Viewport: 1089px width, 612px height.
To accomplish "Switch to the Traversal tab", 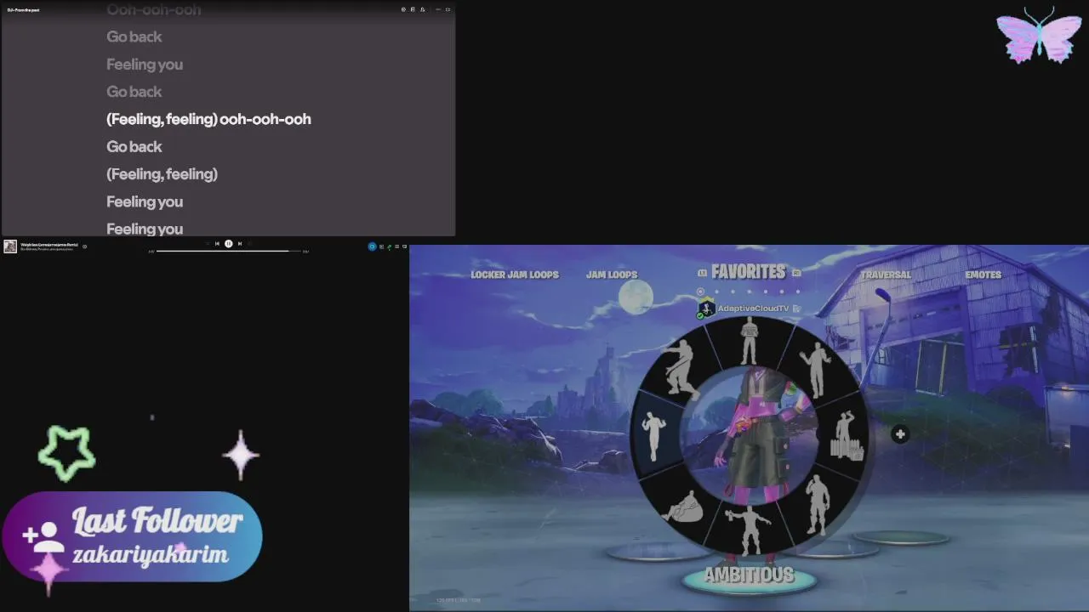I will tap(886, 275).
